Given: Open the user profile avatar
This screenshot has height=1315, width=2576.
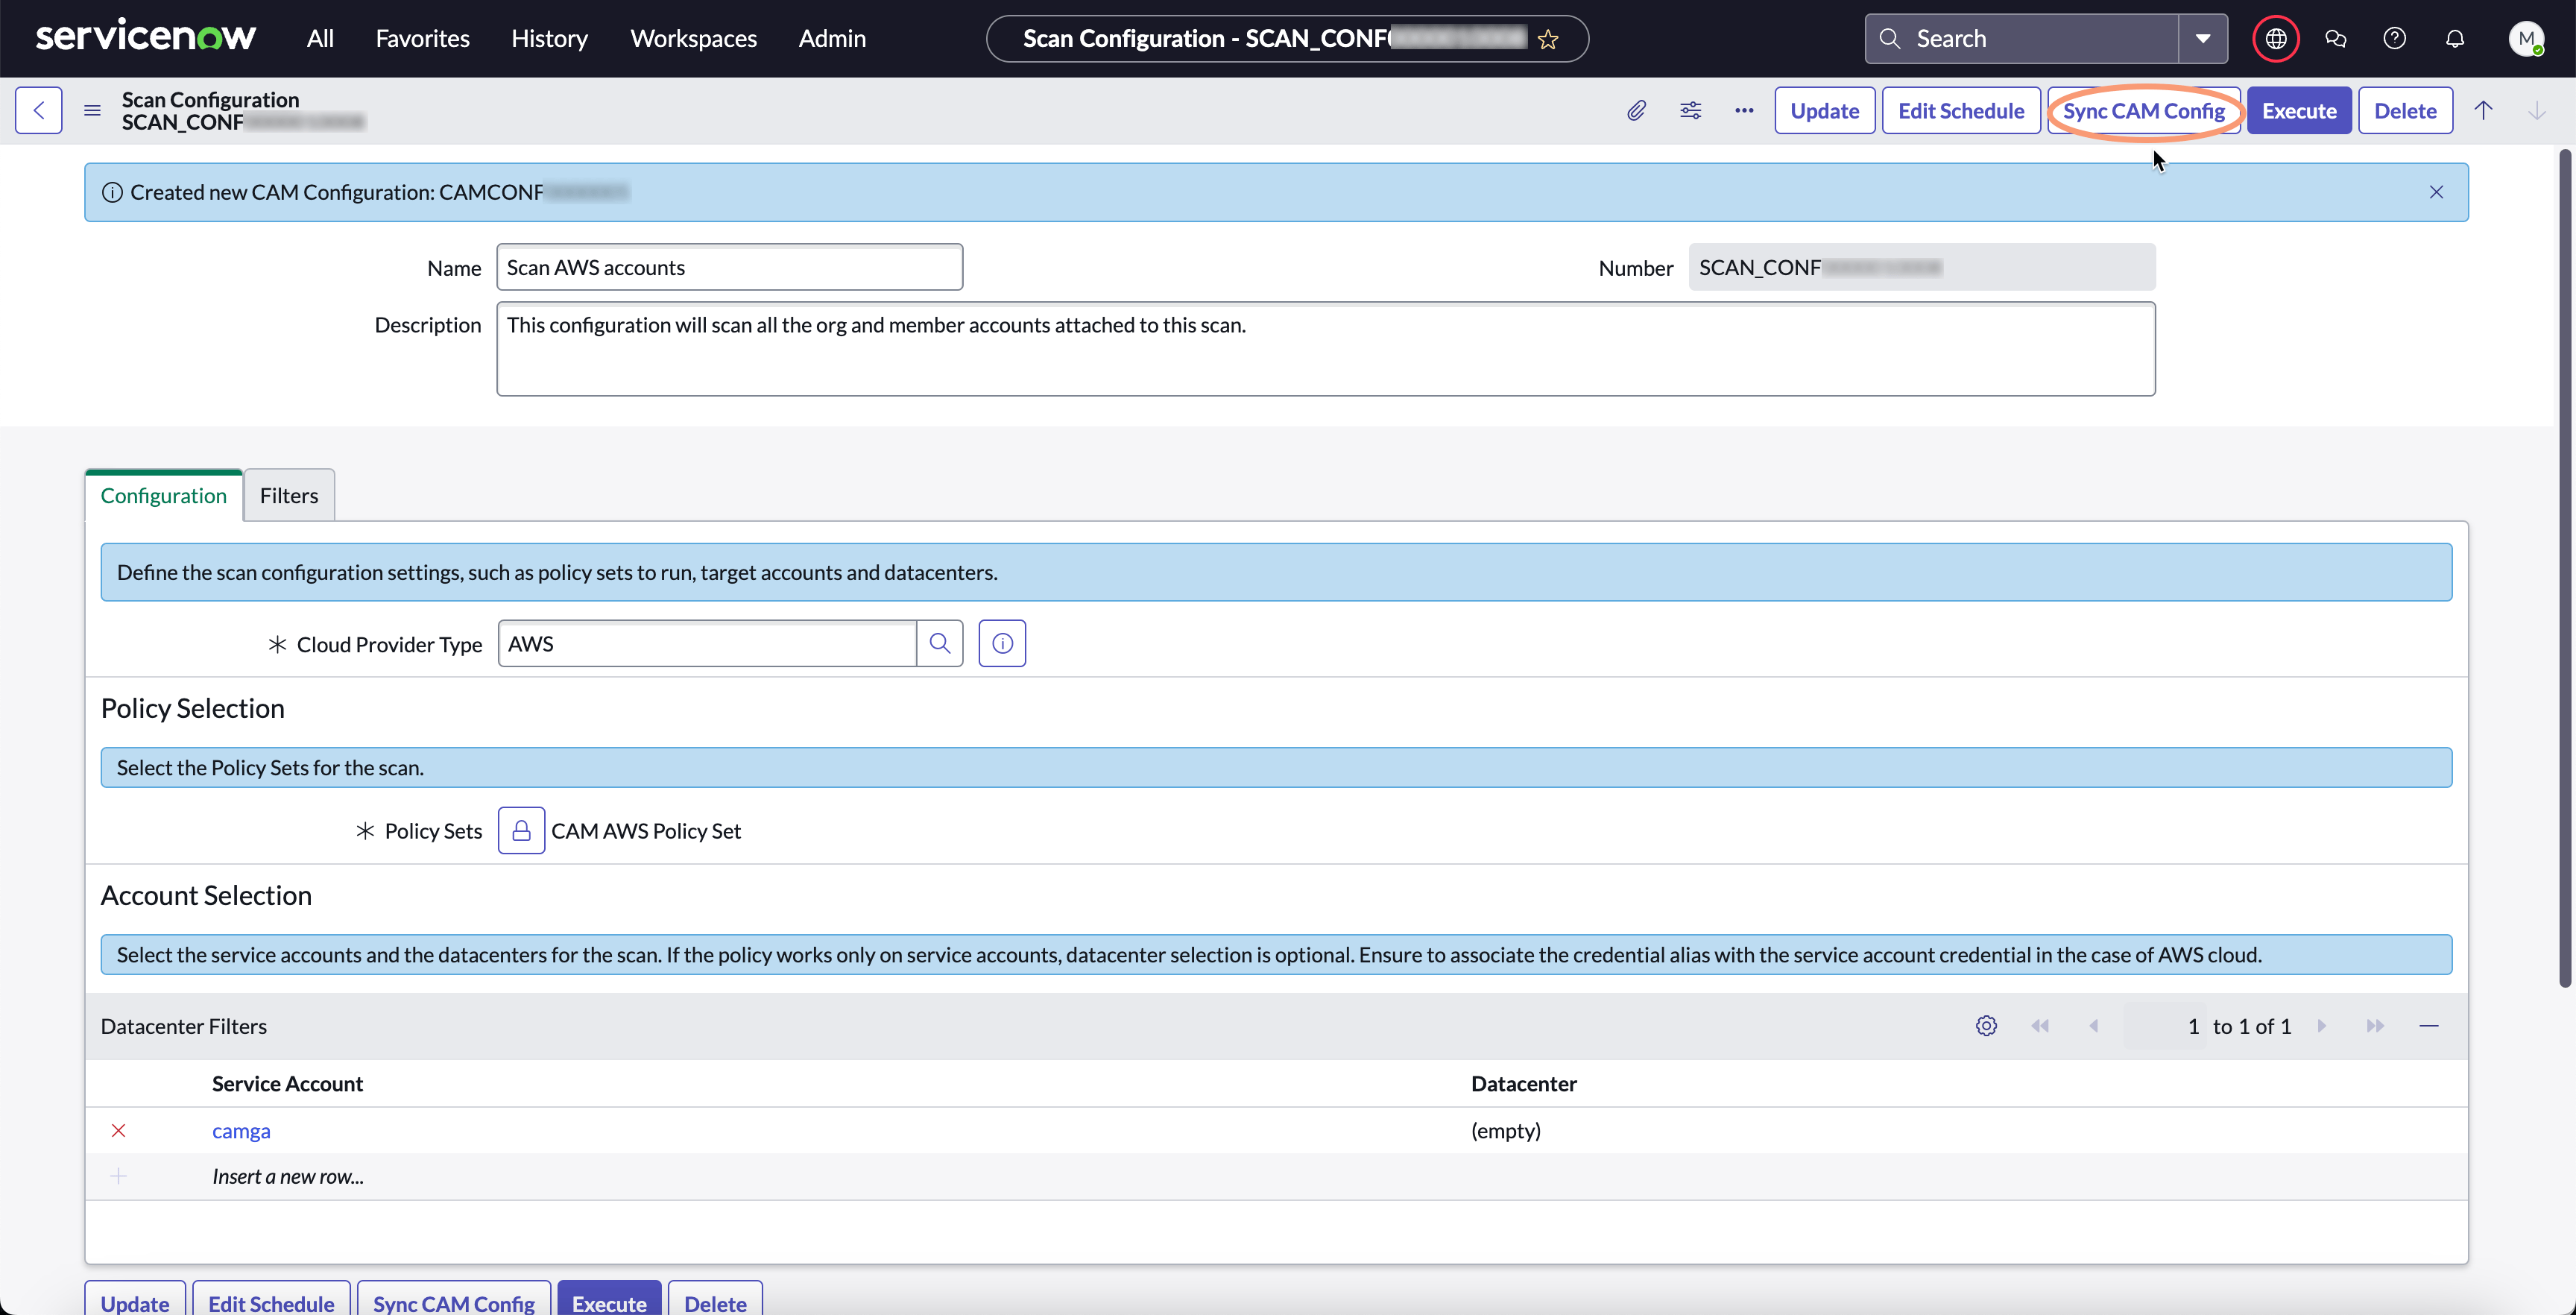Looking at the screenshot, I should [x=2526, y=38].
